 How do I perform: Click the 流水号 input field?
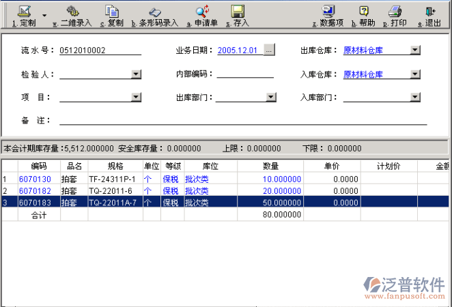[x=100, y=50]
